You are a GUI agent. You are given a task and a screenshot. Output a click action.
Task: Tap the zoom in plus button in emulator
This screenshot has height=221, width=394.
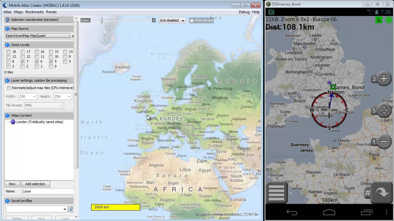coord(384,79)
